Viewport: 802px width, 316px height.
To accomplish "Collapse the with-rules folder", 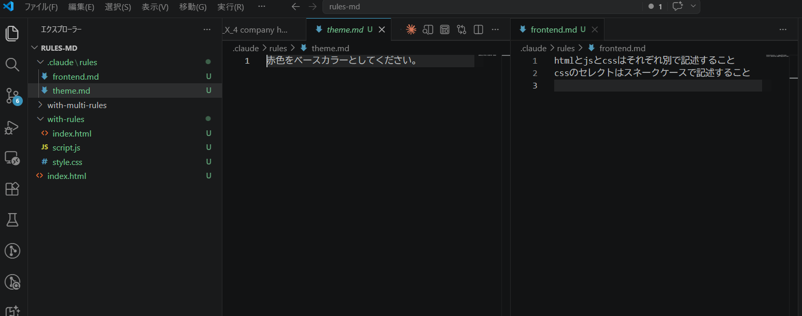I will coord(40,119).
